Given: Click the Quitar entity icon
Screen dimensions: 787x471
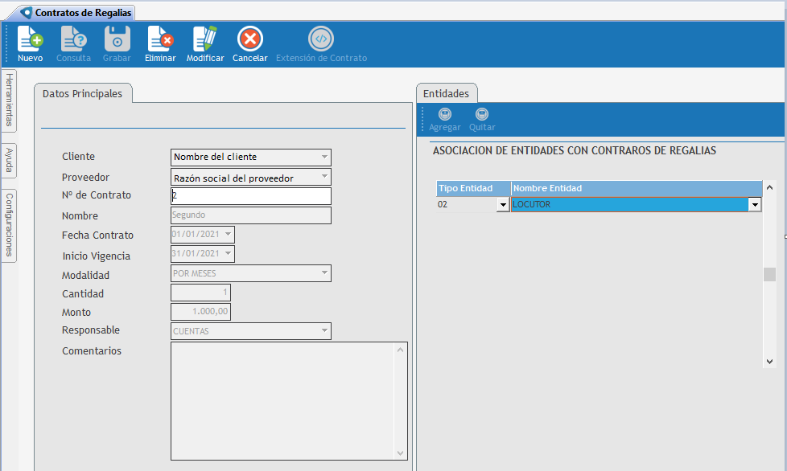Looking at the screenshot, I should click(482, 115).
